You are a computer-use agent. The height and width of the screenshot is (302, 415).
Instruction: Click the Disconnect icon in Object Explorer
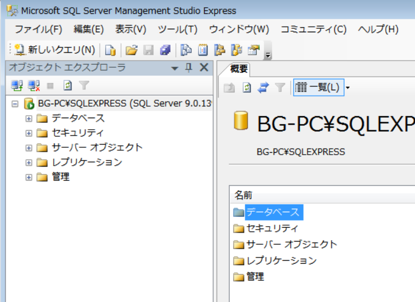(x=34, y=85)
